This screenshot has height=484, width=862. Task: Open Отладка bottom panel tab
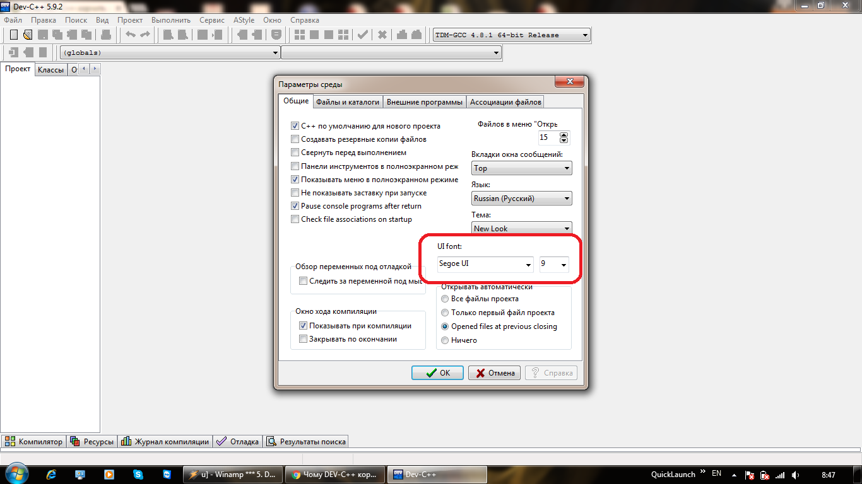238,442
